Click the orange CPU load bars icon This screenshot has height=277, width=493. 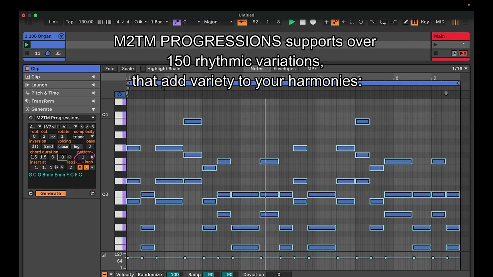tap(455, 22)
